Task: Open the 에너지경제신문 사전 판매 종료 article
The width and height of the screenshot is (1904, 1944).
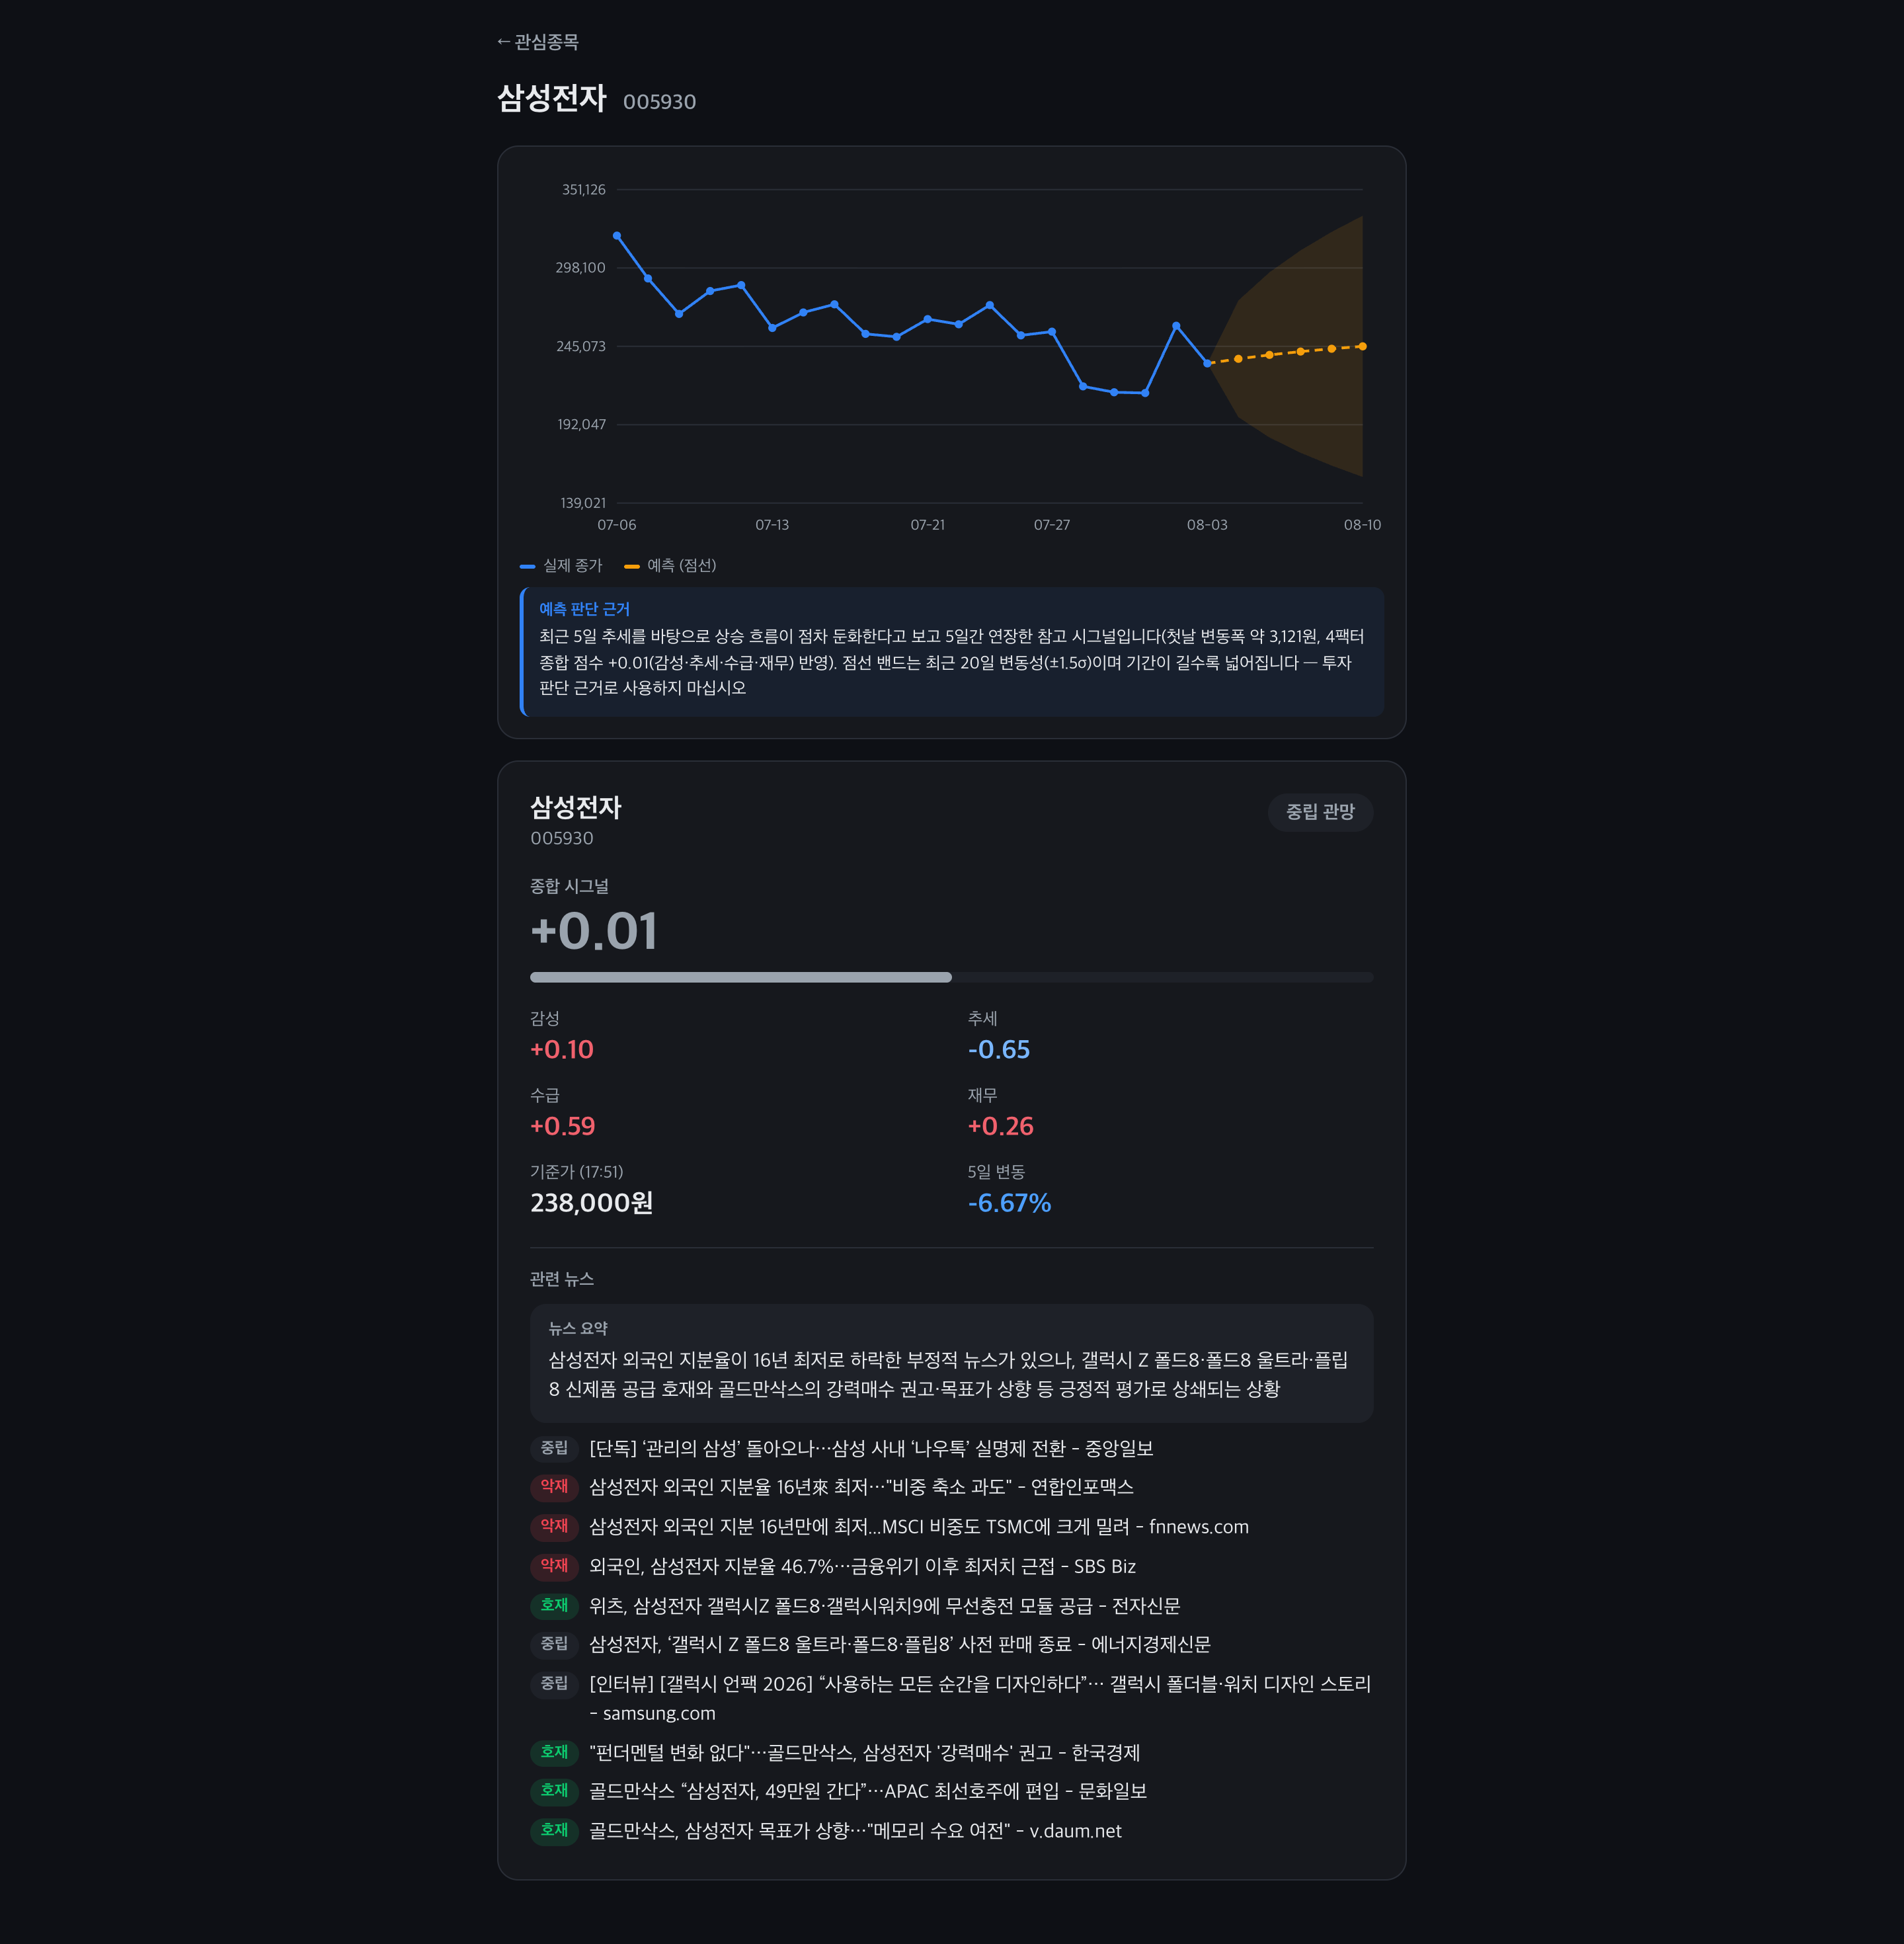Action: 900,1644
